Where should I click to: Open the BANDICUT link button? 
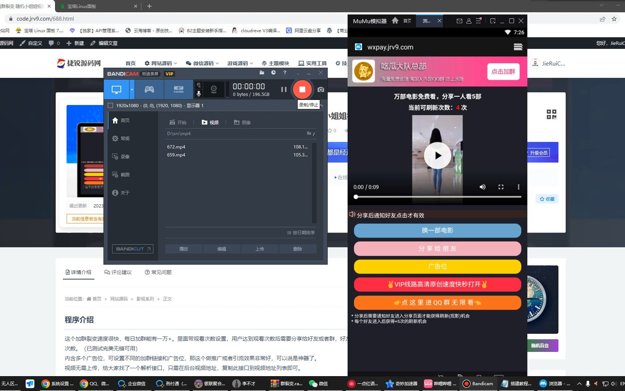coord(133,249)
